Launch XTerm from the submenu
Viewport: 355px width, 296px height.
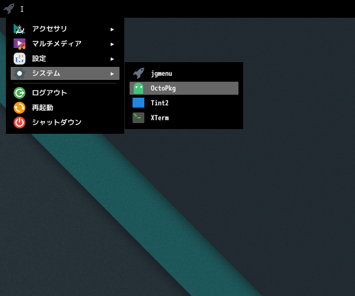coord(184,118)
